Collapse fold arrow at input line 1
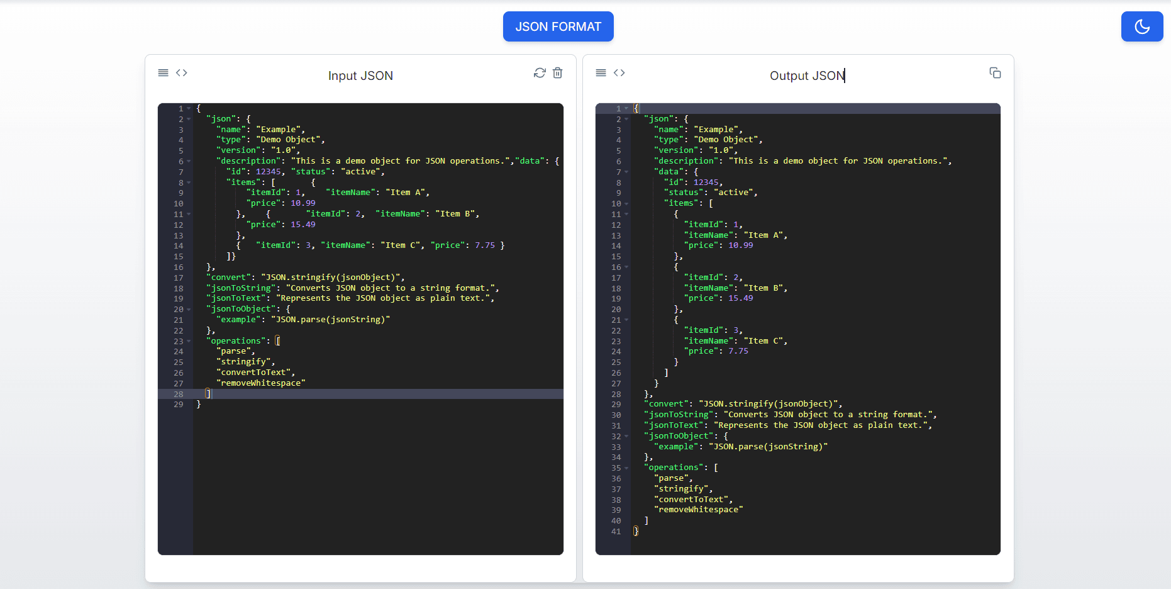The image size is (1171, 589). click(189, 108)
